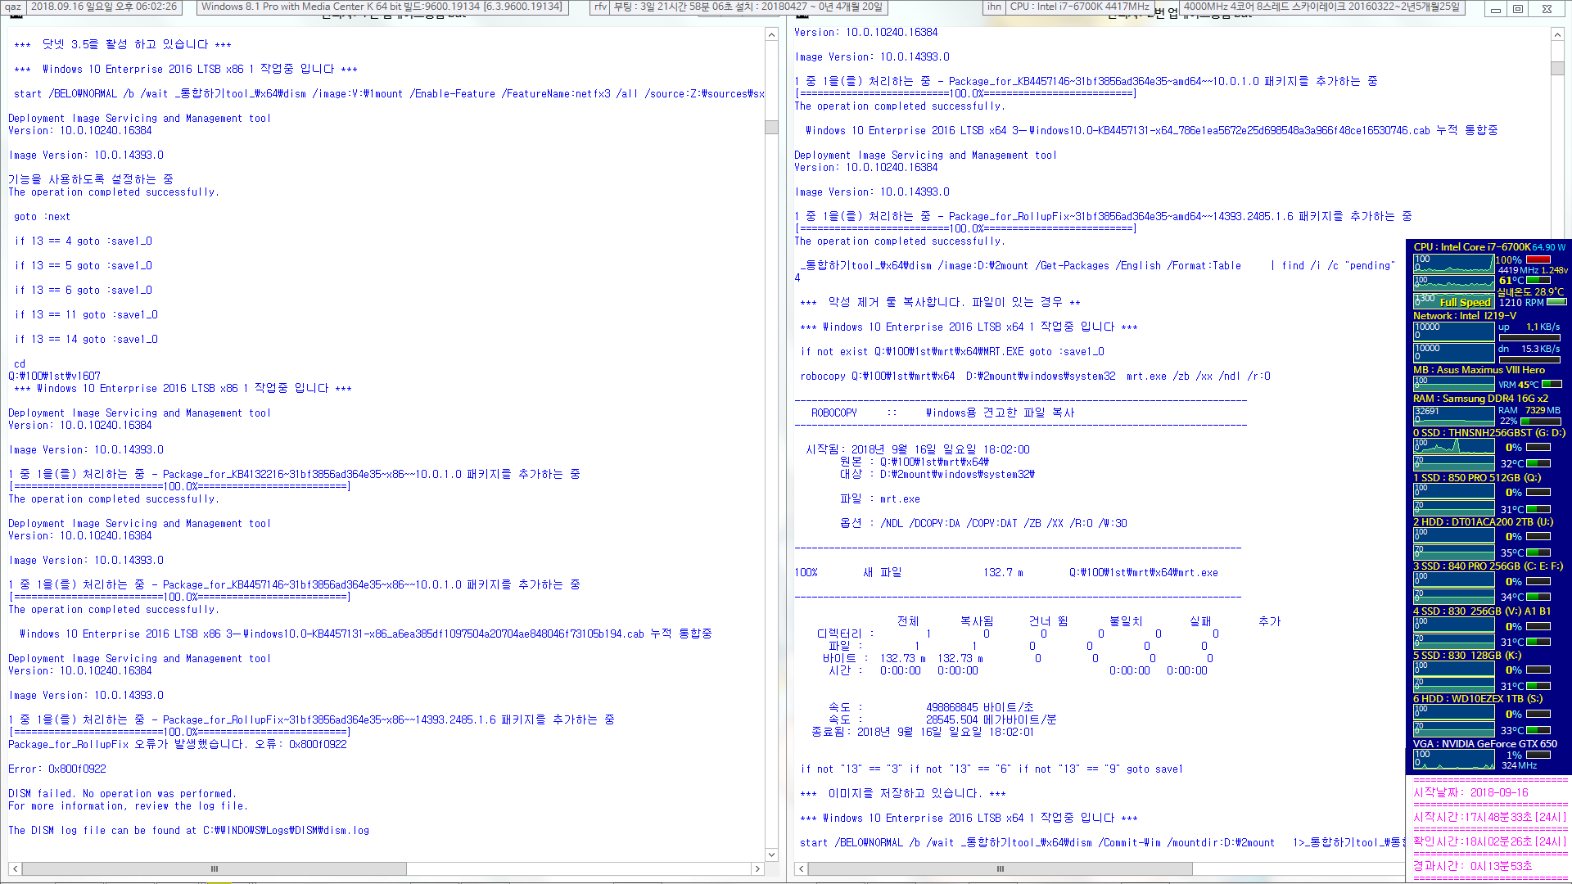
Task: Click 'DISM failed. No operation was performed.' line
Action: coord(122,793)
